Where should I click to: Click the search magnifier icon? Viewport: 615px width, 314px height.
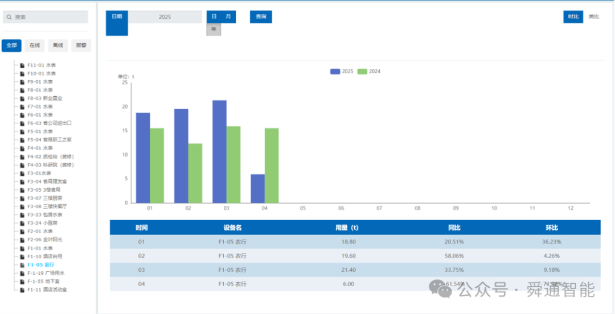[x=9, y=17]
